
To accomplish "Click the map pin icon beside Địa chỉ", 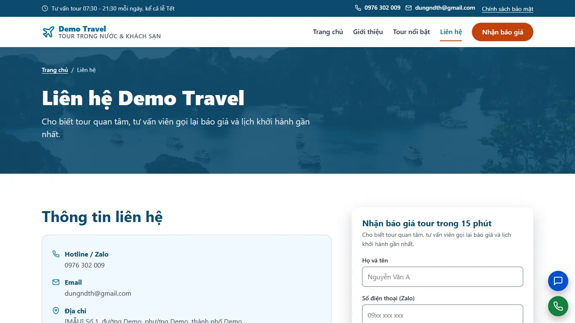I will (x=56, y=311).
